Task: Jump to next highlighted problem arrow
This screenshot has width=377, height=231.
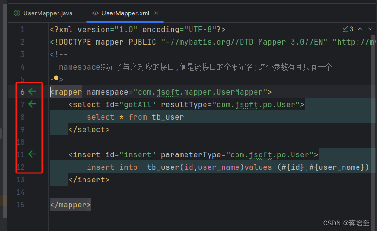Action: 370,29
